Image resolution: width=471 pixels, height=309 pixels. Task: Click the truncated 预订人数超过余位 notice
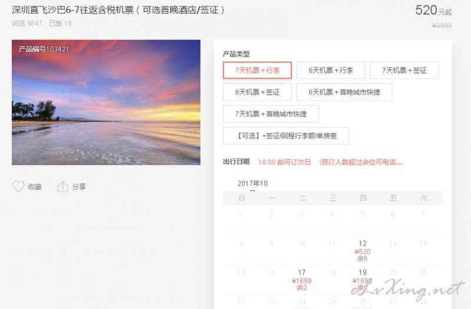tap(361, 162)
